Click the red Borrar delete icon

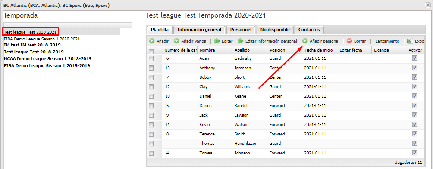[x=349, y=41]
